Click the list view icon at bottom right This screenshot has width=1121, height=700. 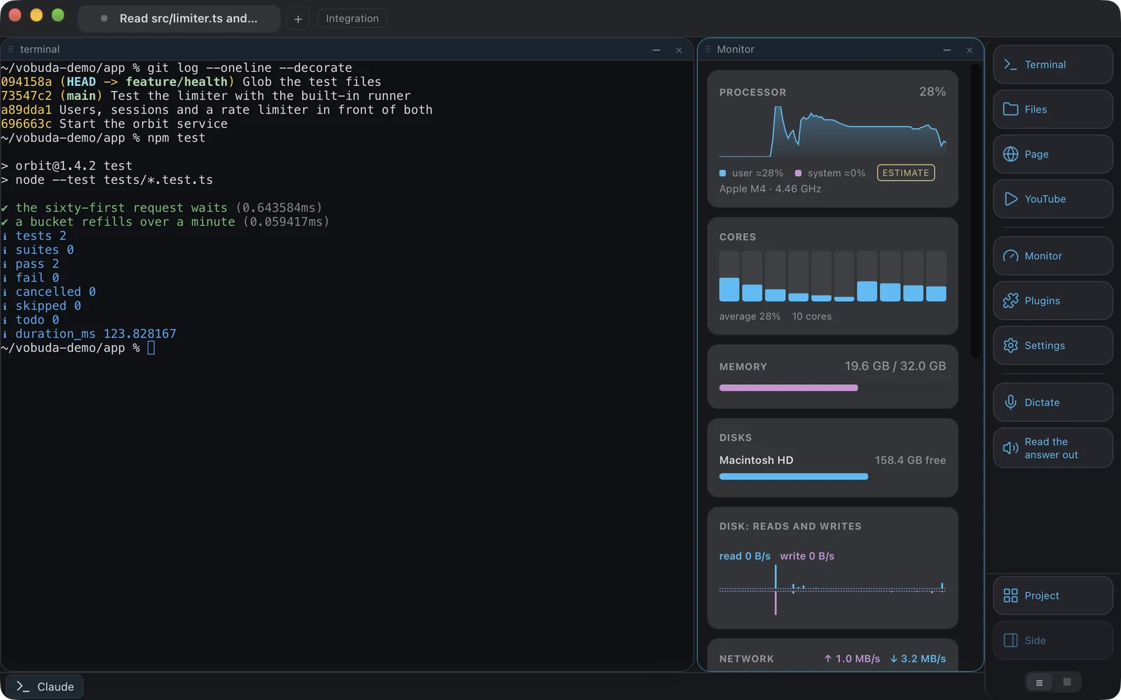click(1039, 682)
